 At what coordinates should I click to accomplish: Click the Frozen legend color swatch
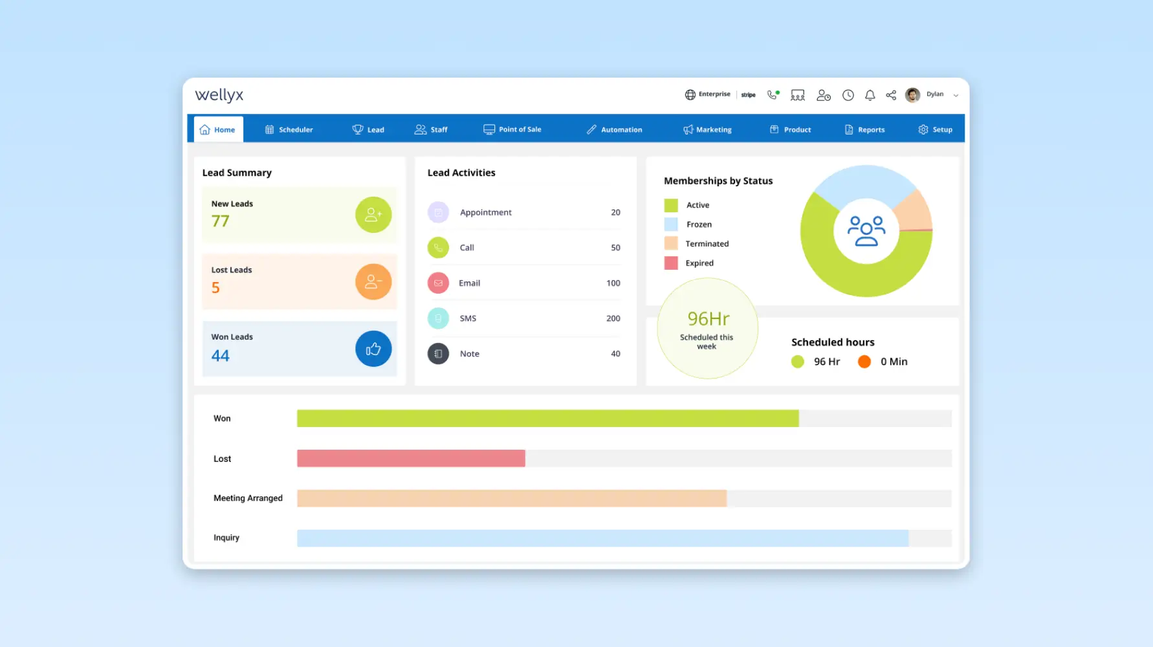point(671,225)
